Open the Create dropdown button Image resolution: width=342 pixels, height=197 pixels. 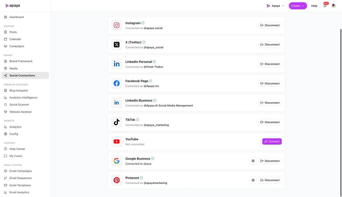tap(298, 6)
